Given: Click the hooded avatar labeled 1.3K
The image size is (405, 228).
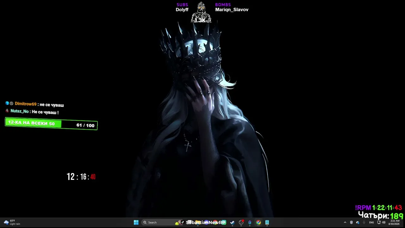Looking at the screenshot, I should click(201, 13).
